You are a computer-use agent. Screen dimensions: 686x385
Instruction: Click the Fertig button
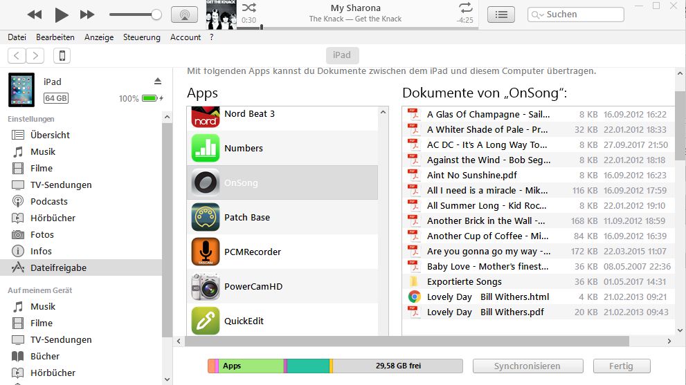point(621,366)
